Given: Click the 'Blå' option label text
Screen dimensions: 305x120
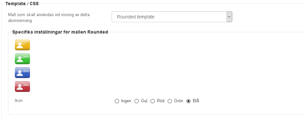Looking at the screenshot, I should 196,101.
